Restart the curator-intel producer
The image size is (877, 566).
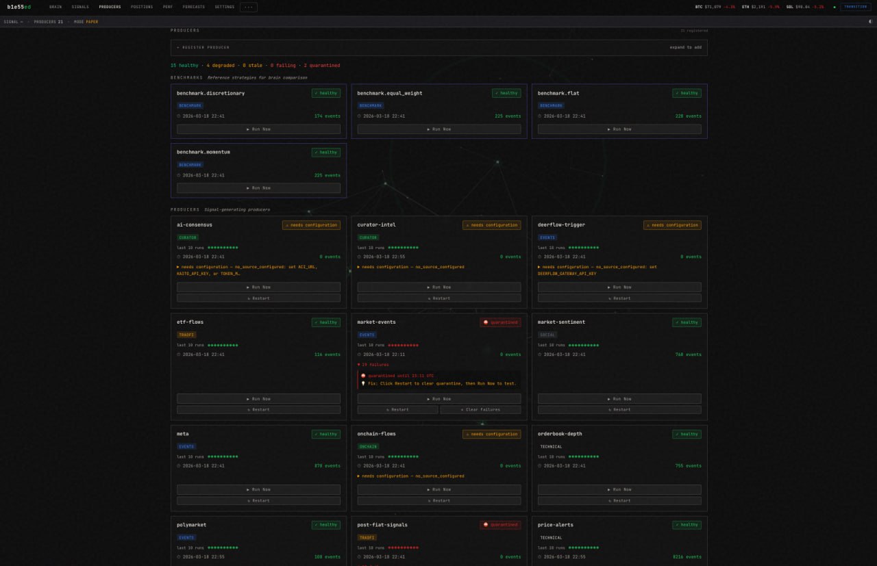[439, 298]
